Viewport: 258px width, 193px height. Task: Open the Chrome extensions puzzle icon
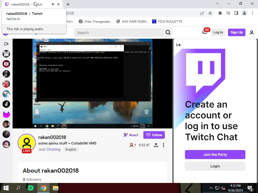click(x=220, y=13)
